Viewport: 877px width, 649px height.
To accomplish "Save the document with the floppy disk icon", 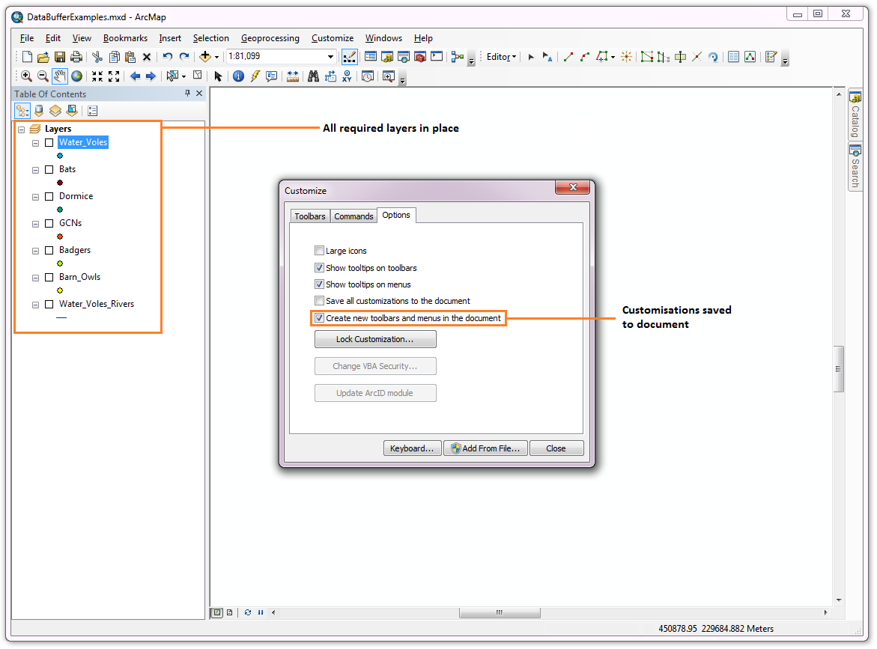I will 60,56.
